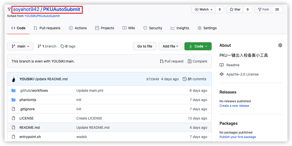Open the fork count of 25
This screenshot has height=146, width=292.
tap(277, 9)
